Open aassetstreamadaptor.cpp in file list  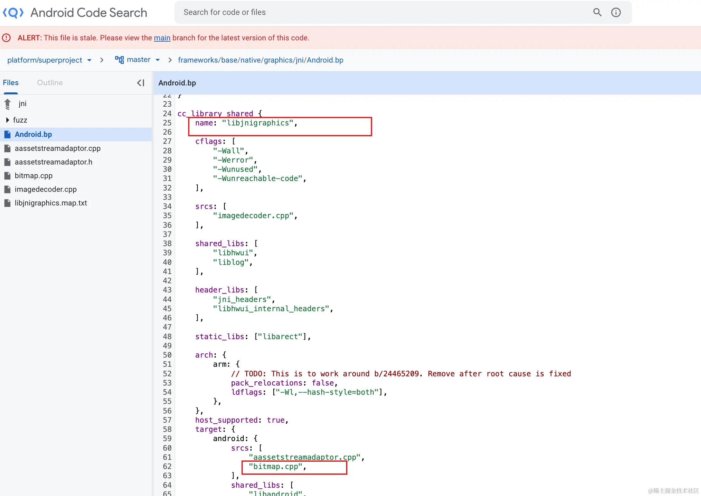[x=58, y=148]
